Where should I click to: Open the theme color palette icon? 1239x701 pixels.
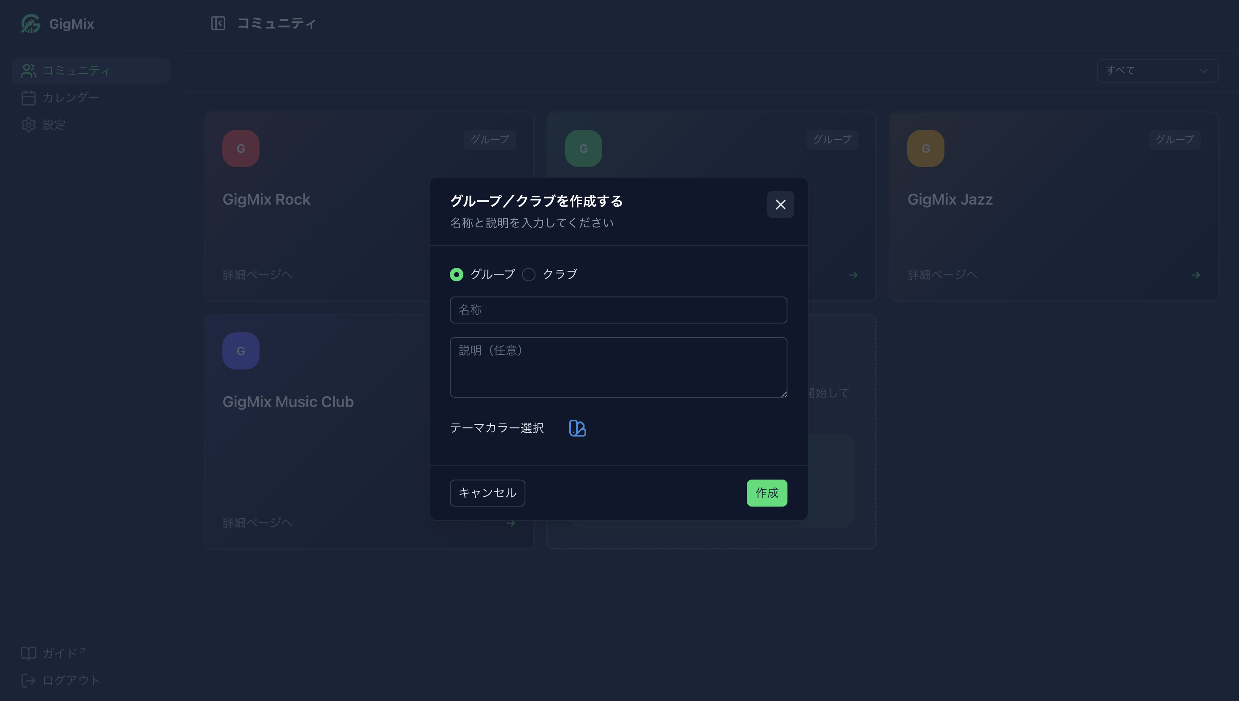tap(577, 428)
